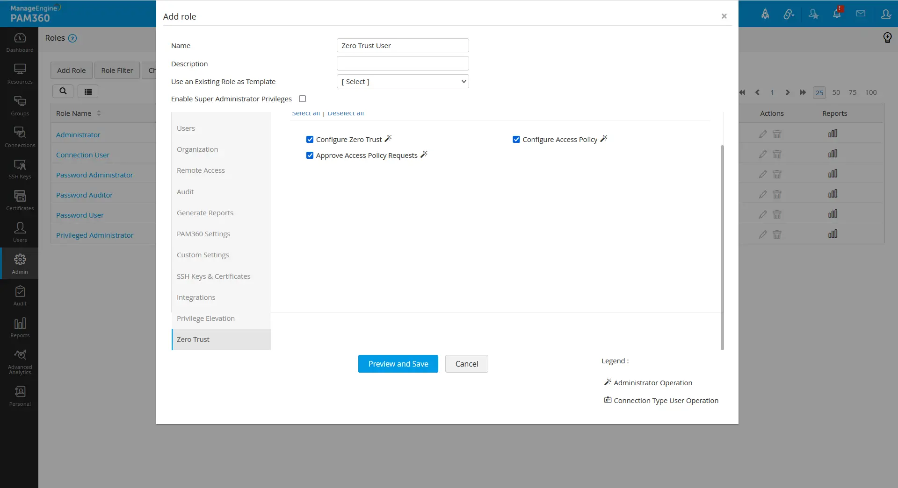This screenshot has height=488, width=898.
Task: Select the Custom Settings category
Action: 221,255
